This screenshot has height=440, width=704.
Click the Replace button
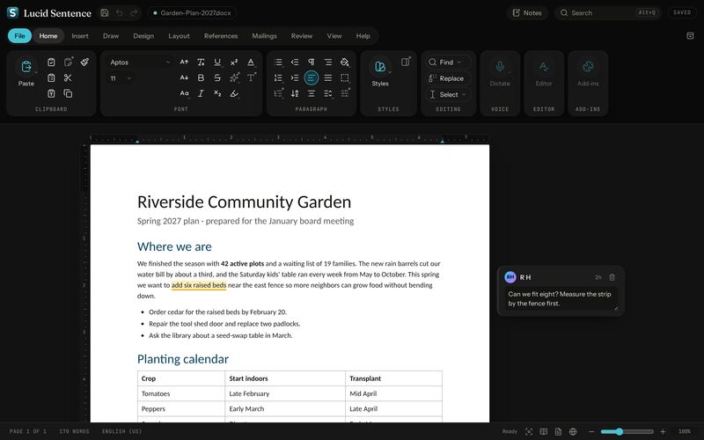pyautogui.click(x=448, y=78)
